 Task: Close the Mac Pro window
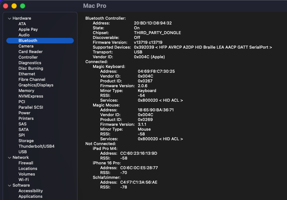click(x=6, y=6)
